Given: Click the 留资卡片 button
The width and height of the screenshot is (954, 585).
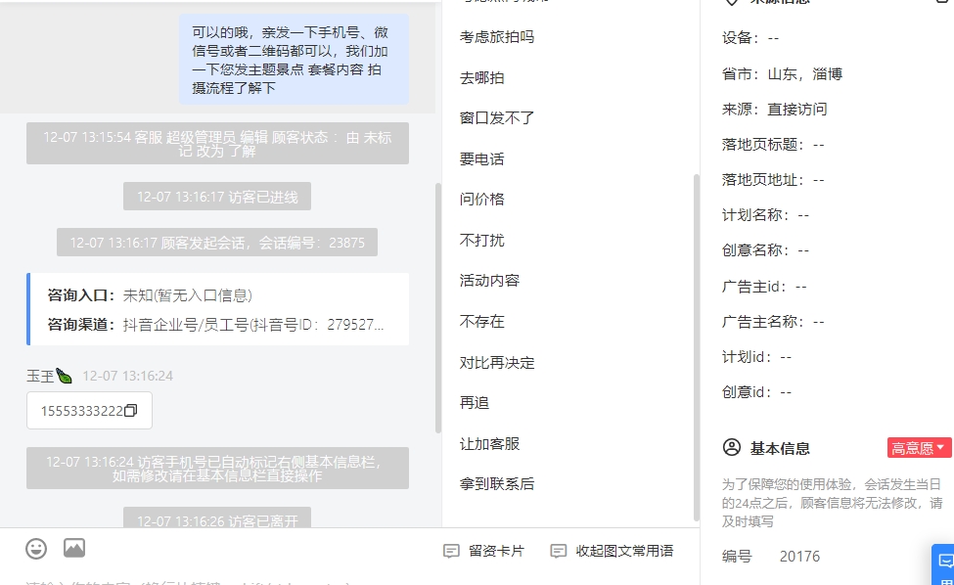Looking at the screenshot, I should (483, 551).
